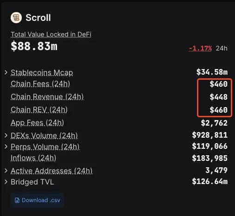Download the .csv data file

37,200
